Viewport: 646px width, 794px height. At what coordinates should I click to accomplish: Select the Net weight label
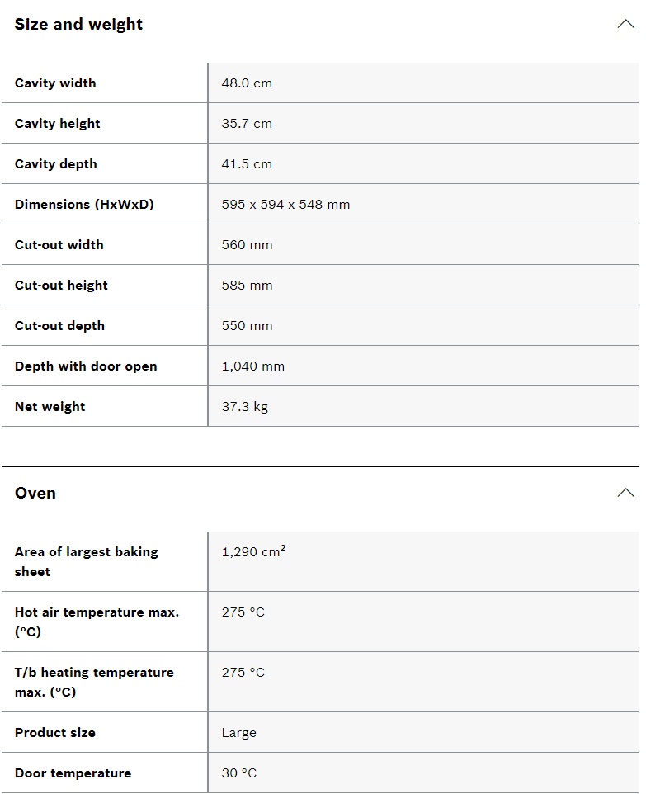[50, 407]
